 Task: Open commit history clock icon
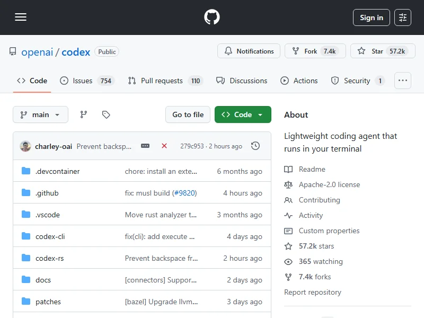pos(255,146)
